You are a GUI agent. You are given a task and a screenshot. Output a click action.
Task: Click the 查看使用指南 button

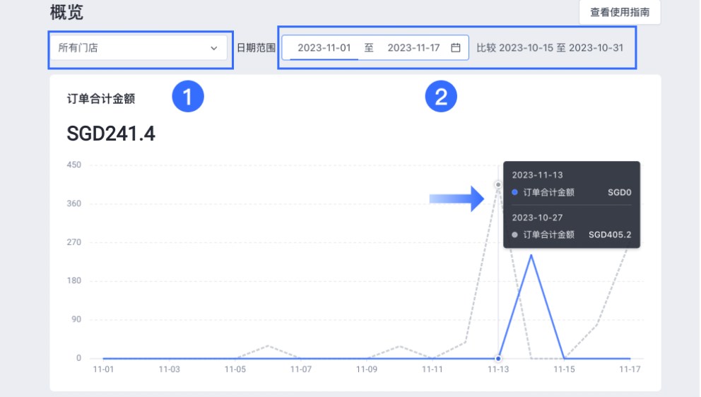point(620,12)
